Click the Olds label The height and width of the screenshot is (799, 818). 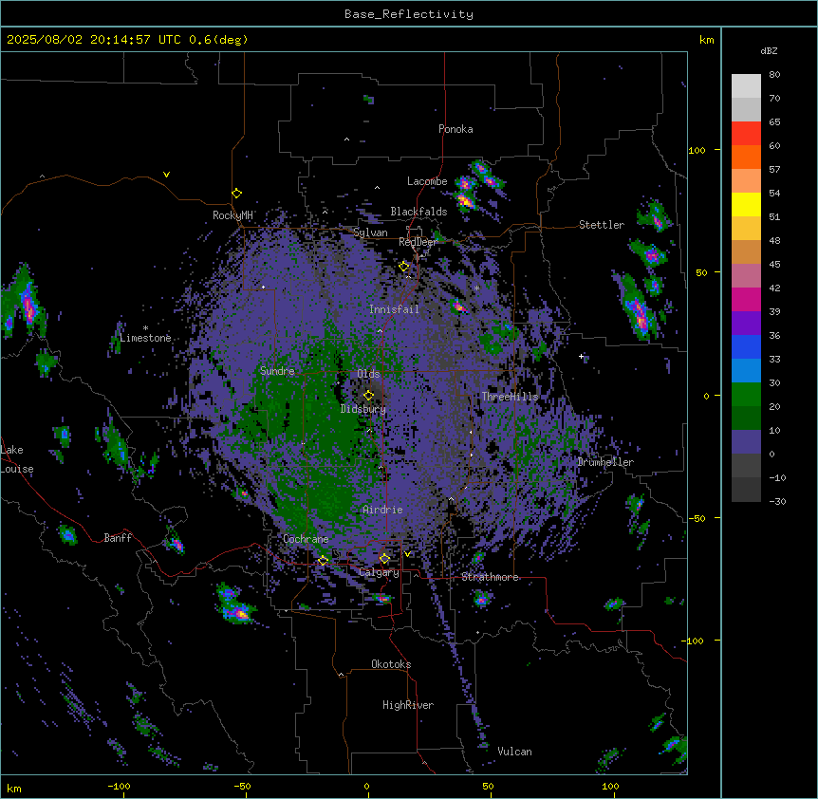(368, 374)
